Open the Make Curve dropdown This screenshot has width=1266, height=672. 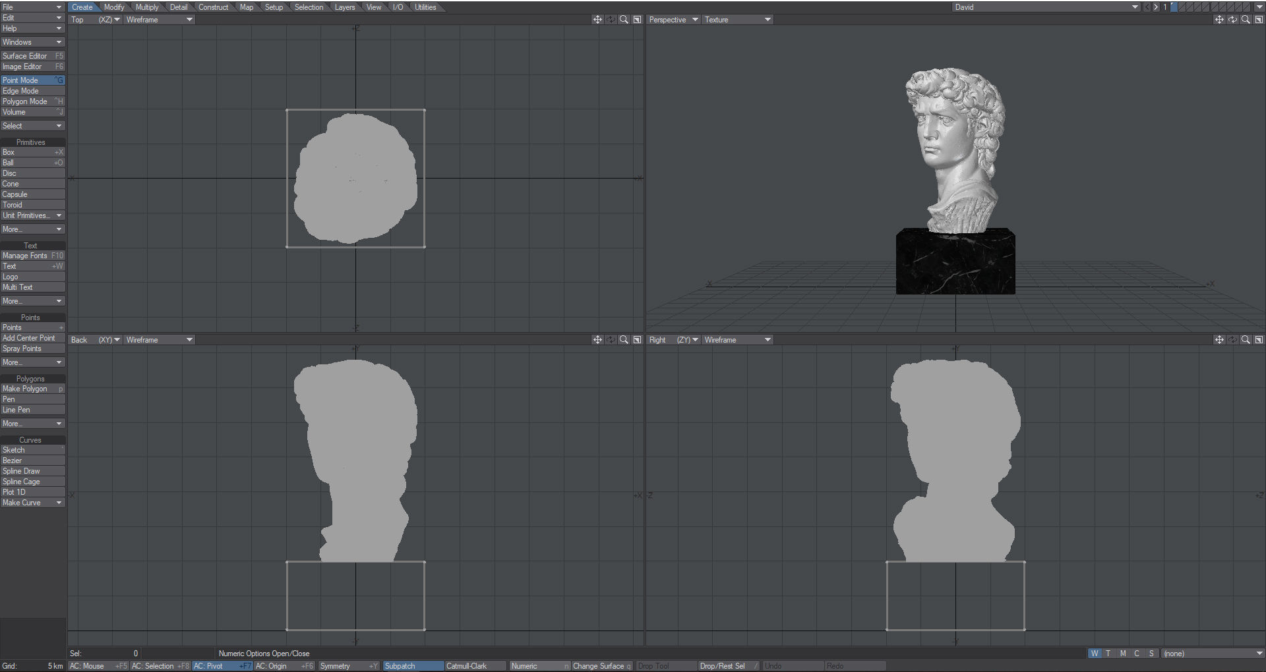pyautogui.click(x=32, y=503)
